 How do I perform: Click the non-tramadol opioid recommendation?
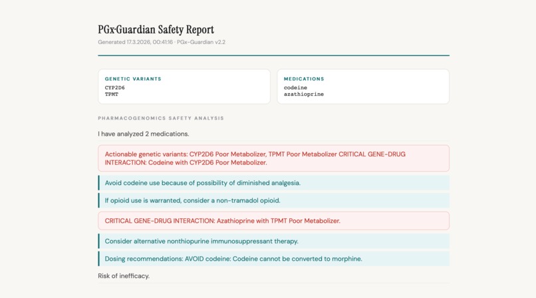tap(273, 200)
